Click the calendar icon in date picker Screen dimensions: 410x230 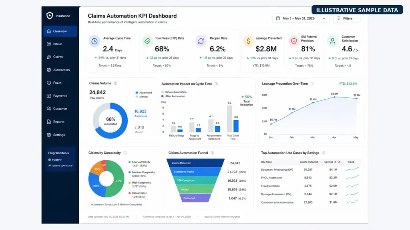tap(278, 18)
